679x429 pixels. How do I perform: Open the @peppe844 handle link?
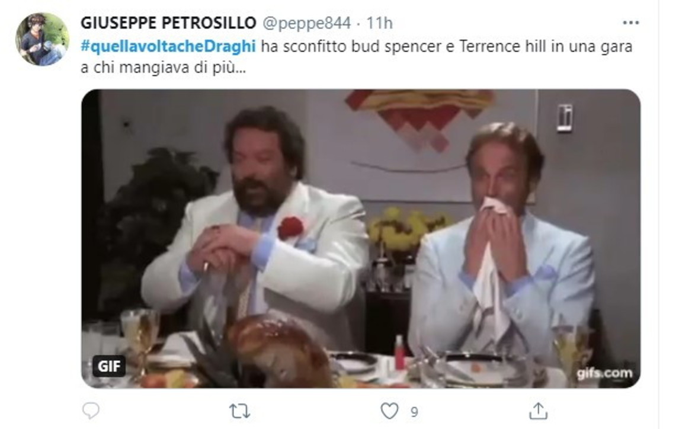(306, 23)
